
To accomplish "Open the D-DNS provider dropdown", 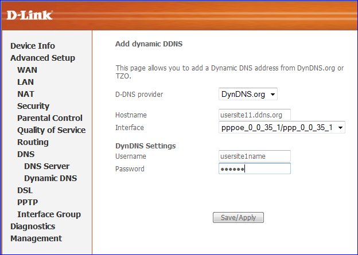I will point(248,94).
